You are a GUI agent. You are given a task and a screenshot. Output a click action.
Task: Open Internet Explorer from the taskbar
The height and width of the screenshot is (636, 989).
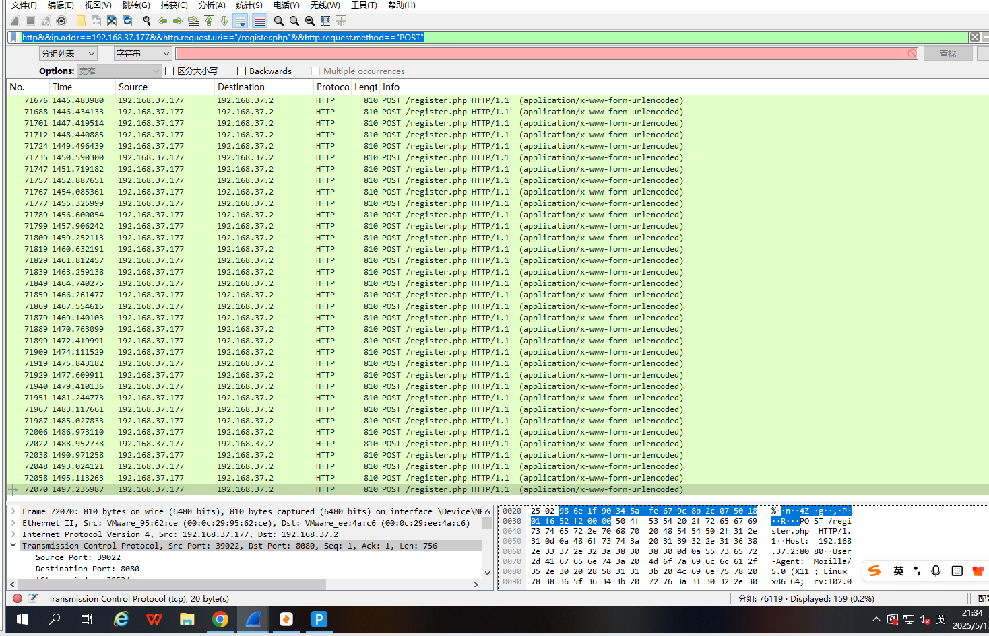coord(121,619)
